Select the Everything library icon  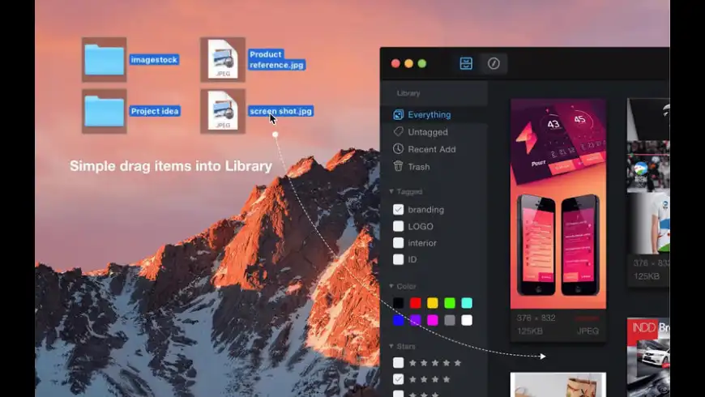(399, 115)
